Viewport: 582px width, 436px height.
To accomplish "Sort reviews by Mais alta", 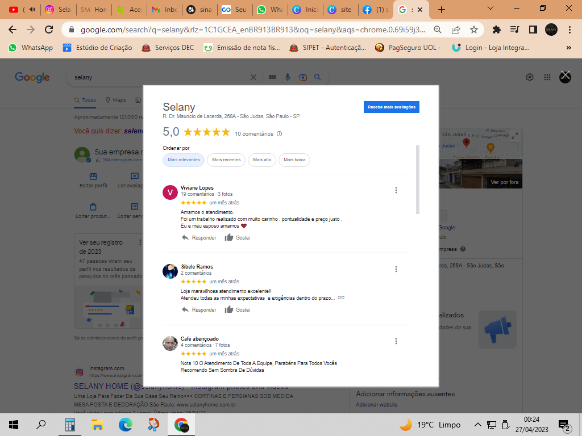I will click(262, 160).
